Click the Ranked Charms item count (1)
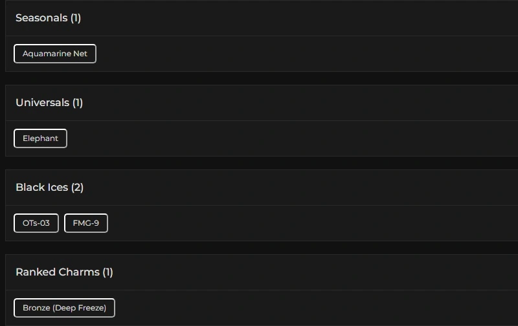The width and height of the screenshot is (518, 326). (107, 272)
